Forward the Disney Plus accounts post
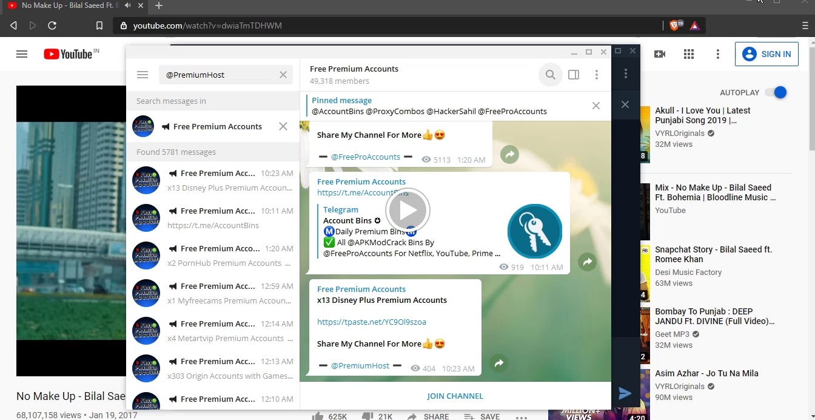This screenshot has height=420, width=815. click(x=499, y=363)
